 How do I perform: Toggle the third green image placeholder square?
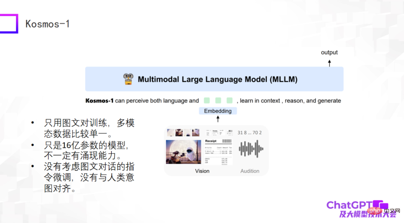[229, 100]
